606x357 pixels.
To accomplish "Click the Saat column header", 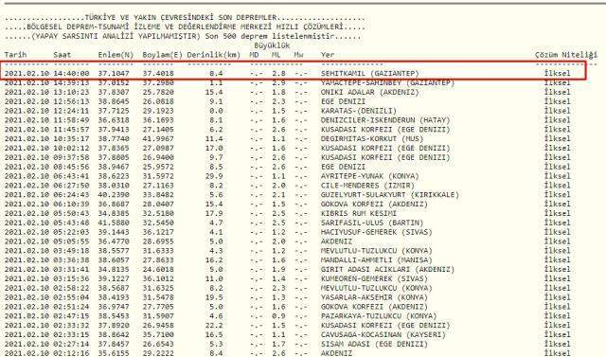I will coord(62,55).
